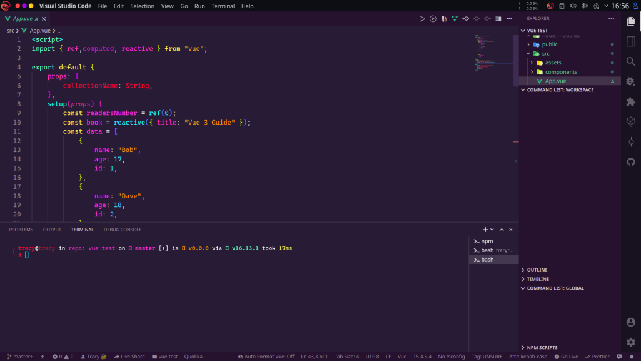
Task: Start Go Live server from status bar
Action: coord(567,356)
